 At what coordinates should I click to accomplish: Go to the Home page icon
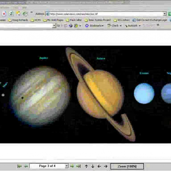(x=18, y=14)
